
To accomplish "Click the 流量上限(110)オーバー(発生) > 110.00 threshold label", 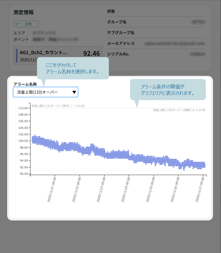I will point(58,106).
